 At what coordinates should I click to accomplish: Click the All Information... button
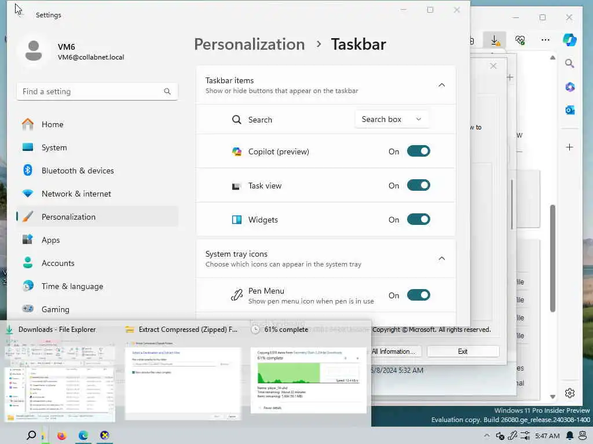tap(394, 351)
